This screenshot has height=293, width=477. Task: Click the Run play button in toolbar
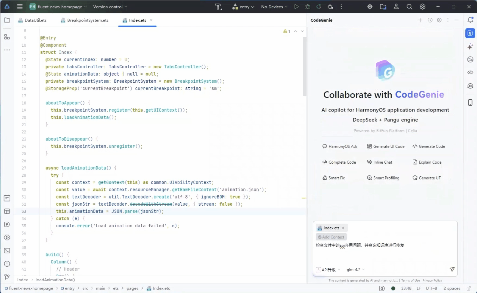[x=296, y=7]
